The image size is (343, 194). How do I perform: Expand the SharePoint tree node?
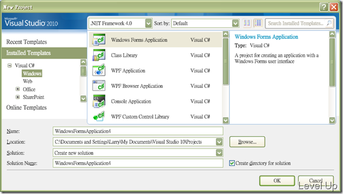point(18,97)
